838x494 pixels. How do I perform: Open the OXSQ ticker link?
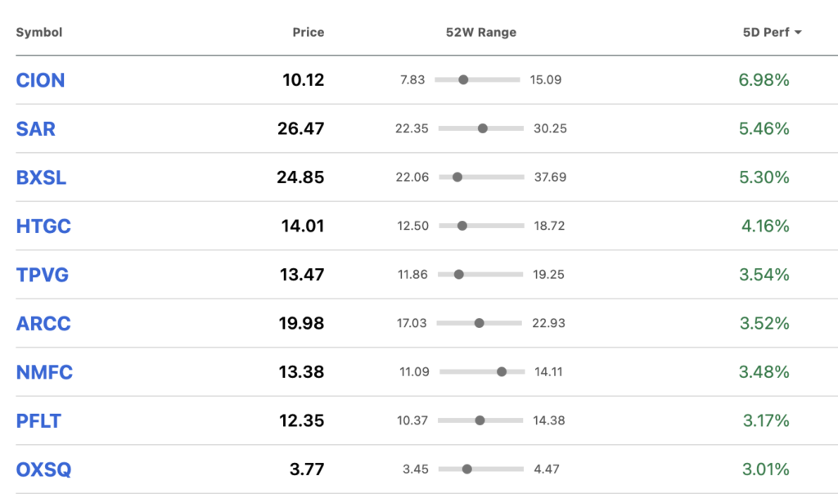point(43,469)
